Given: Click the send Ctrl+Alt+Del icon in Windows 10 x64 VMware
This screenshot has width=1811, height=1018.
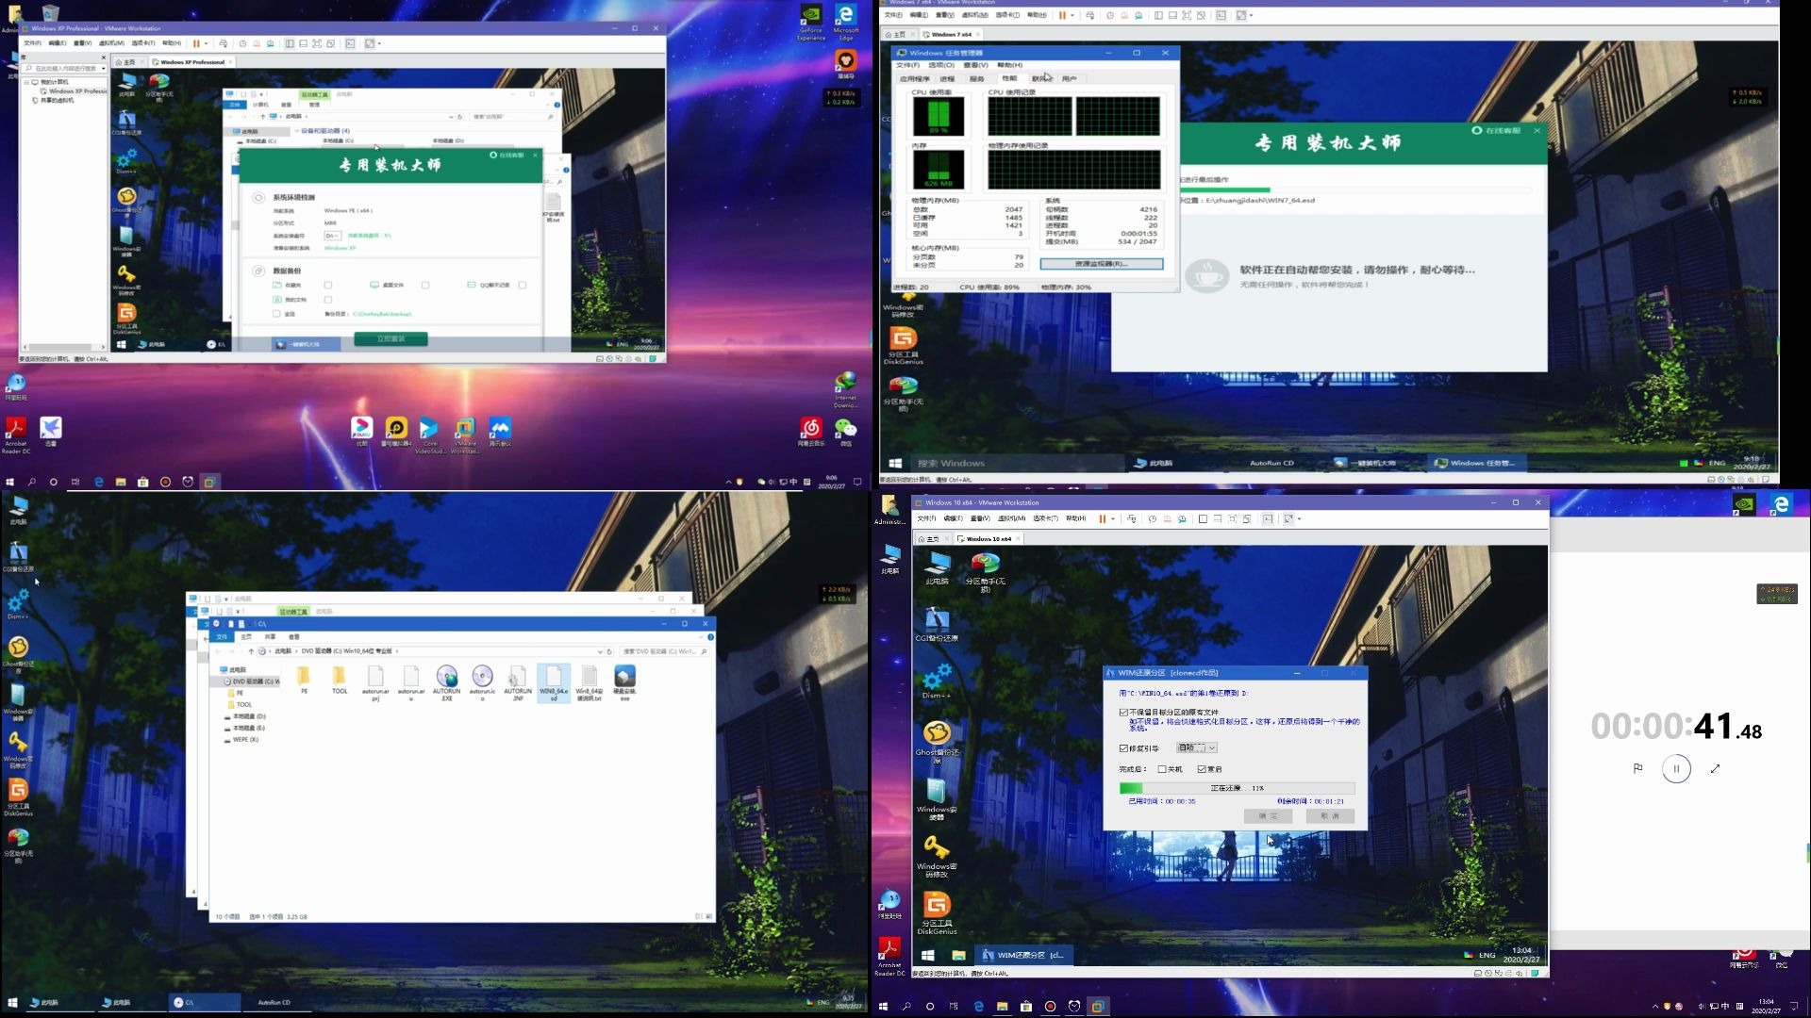Looking at the screenshot, I should [1132, 518].
